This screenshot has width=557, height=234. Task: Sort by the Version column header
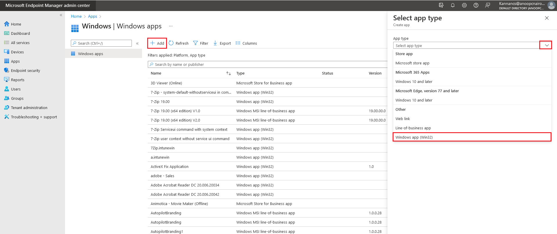pos(375,73)
